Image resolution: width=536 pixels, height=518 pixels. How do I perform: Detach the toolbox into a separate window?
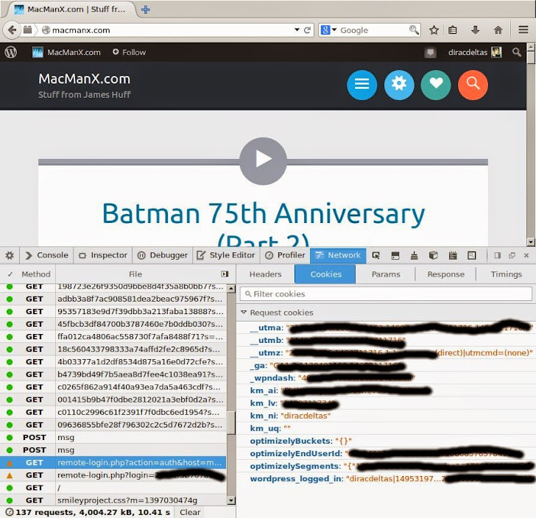click(x=512, y=255)
